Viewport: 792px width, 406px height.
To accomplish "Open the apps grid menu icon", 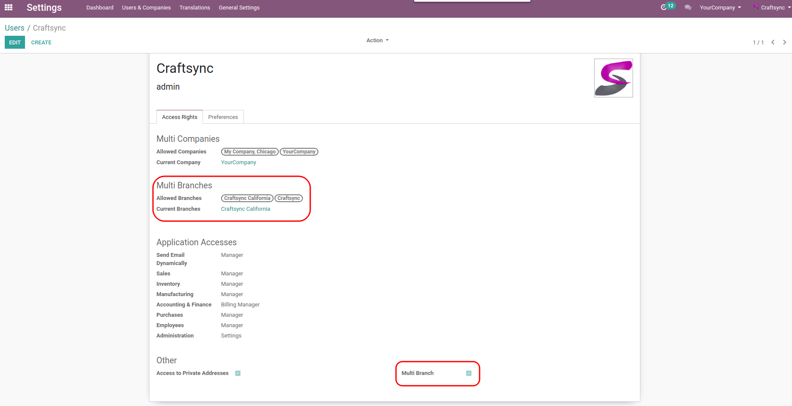I will (9, 7).
